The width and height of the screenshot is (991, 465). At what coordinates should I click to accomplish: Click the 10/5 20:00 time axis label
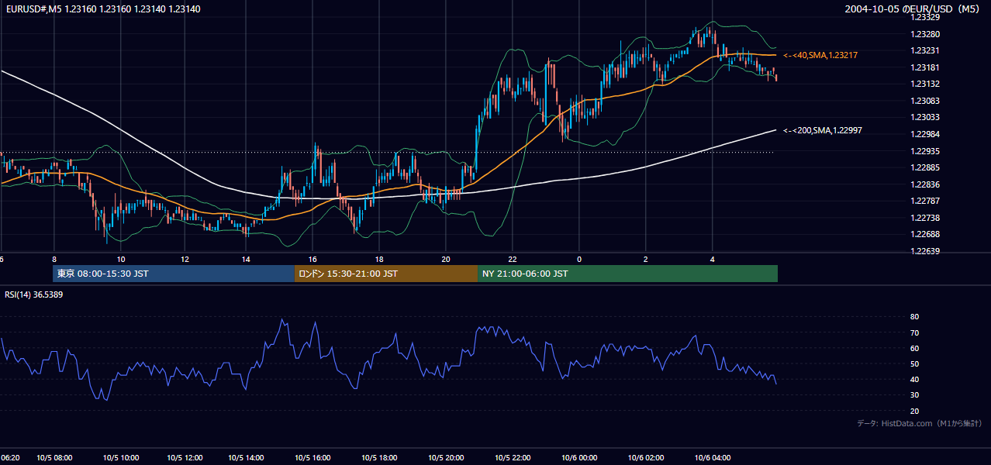[x=446, y=458]
